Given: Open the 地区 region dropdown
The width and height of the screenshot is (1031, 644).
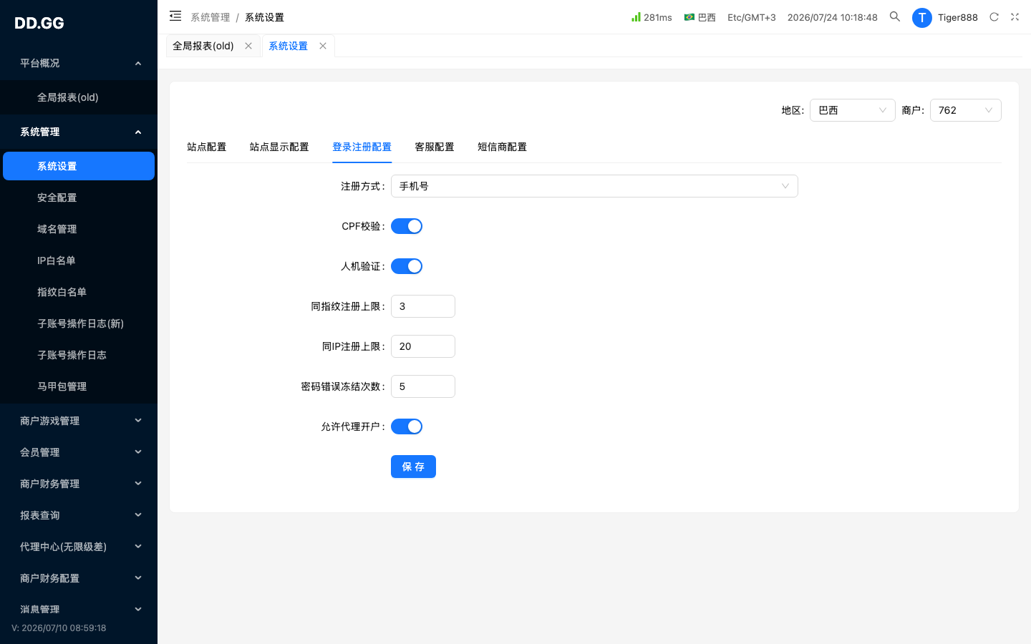Looking at the screenshot, I should pyautogui.click(x=852, y=110).
